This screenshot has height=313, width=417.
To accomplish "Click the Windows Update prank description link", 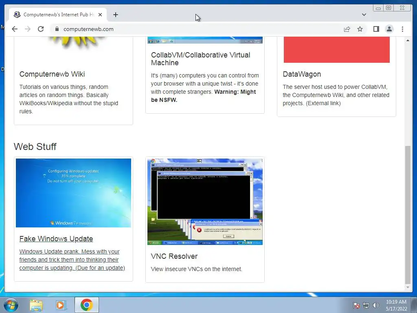I will pos(72,260).
